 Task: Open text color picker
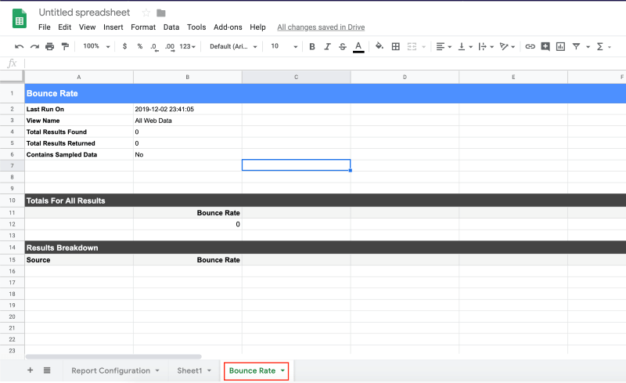[x=358, y=47]
